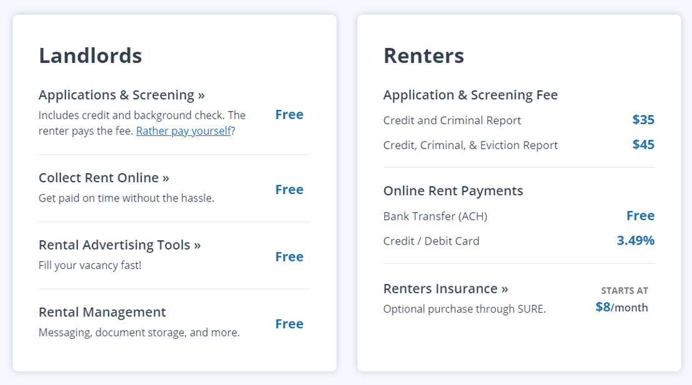Click the Renters card heading
This screenshot has height=385, width=692.
(424, 56)
